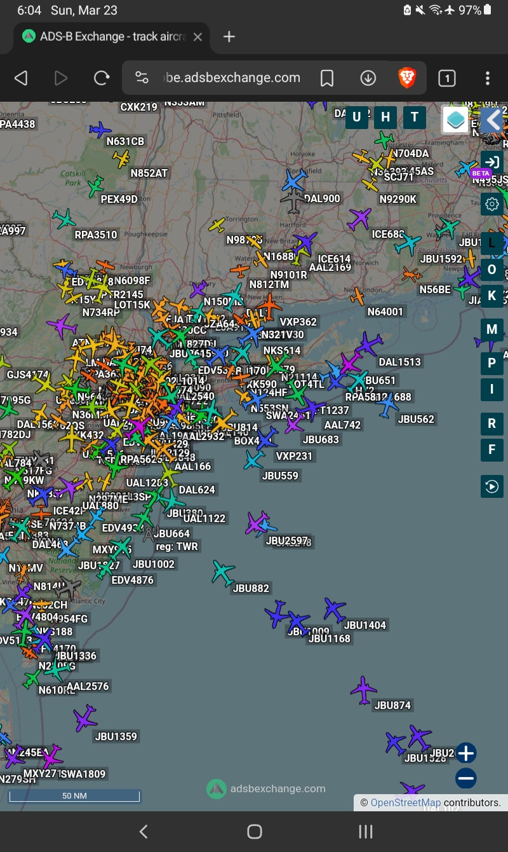Select the aircraft labeled N631CB

click(100, 130)
